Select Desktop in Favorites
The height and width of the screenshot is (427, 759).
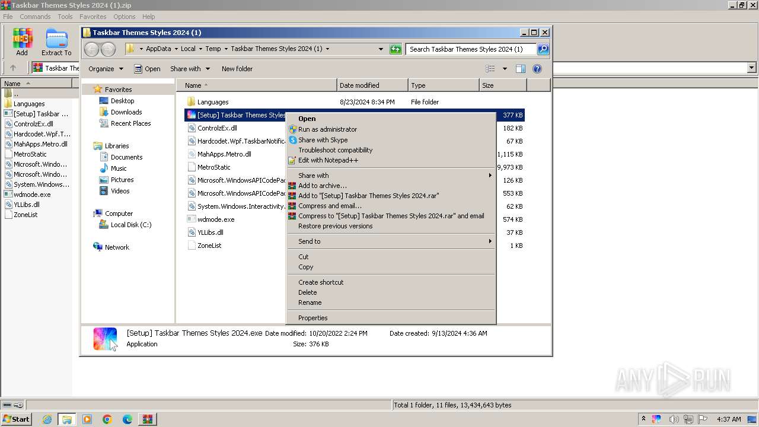[122, 101]
